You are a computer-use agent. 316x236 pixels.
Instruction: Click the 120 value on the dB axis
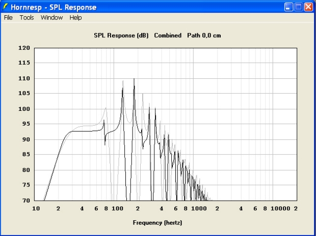(24, 48)
